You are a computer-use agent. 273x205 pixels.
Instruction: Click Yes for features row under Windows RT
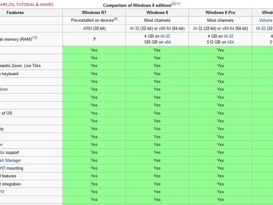tap(94, 176)
